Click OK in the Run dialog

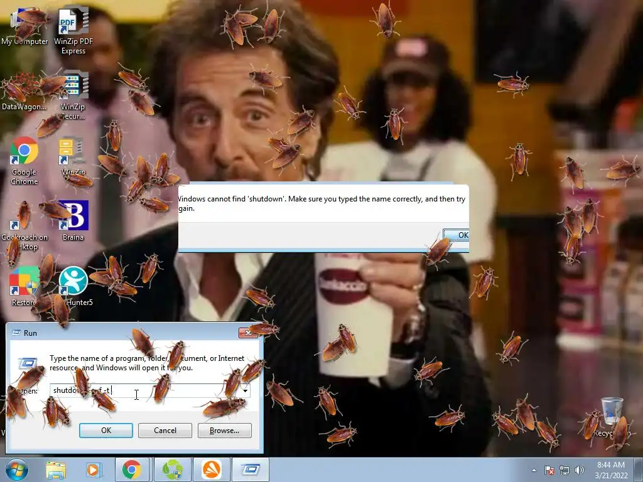105,431
